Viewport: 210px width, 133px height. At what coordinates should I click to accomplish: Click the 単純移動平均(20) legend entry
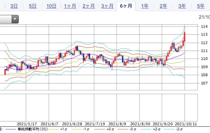32,129
